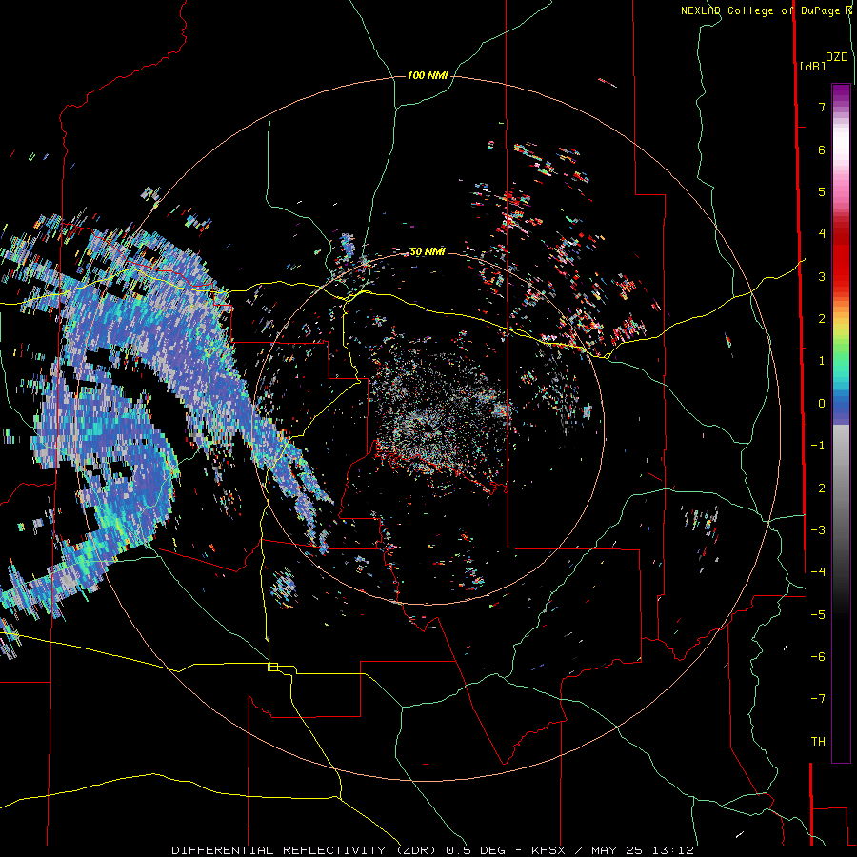Select the 2 dB scale label

[x=822, y=319]
